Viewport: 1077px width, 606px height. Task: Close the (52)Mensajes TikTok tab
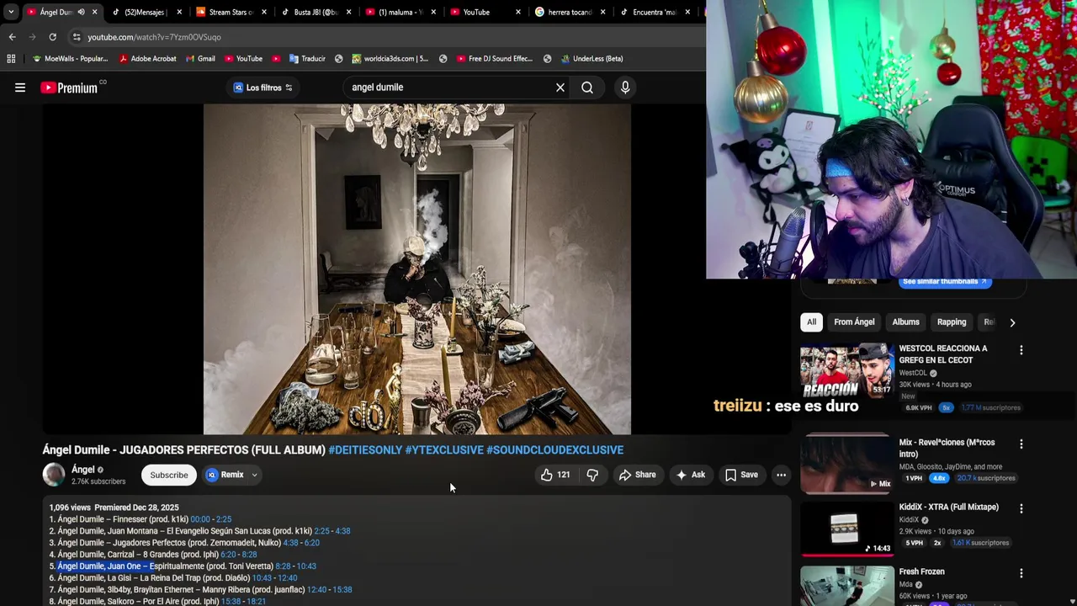point(179,12)
